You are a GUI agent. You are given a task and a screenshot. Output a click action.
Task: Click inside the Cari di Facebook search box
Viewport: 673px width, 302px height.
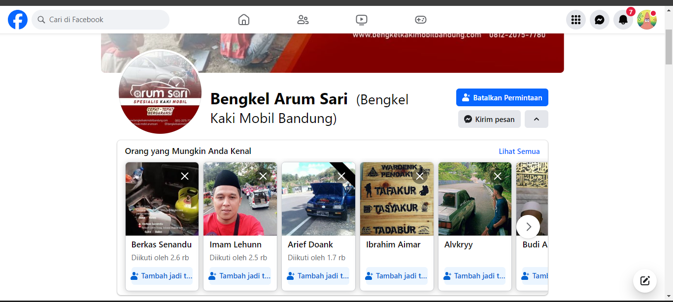coord(101,20)
